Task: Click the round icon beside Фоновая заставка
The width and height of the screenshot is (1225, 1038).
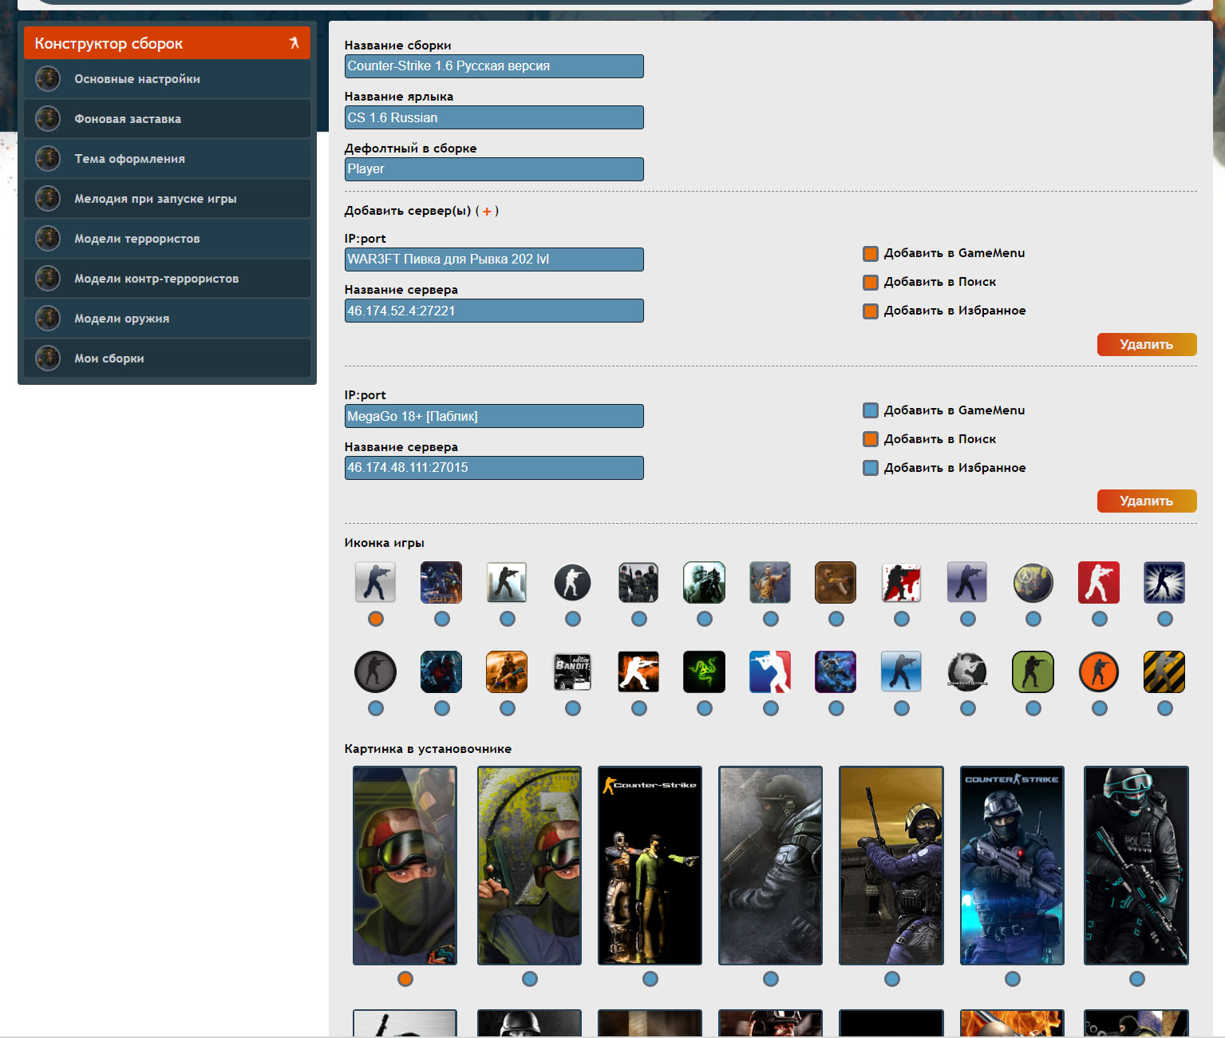Action: (48, 119)
